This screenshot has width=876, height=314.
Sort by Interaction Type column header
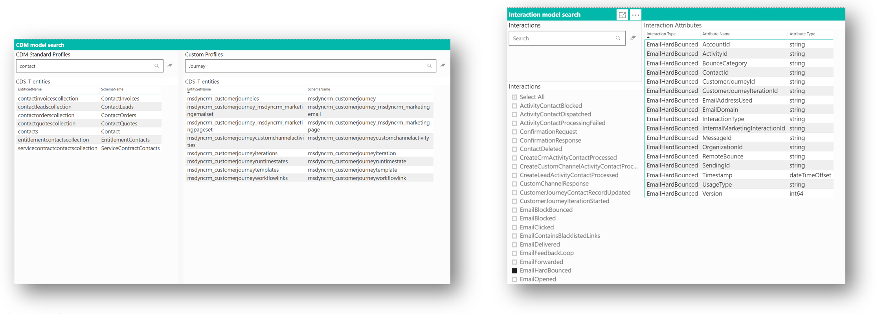(661, 34)
